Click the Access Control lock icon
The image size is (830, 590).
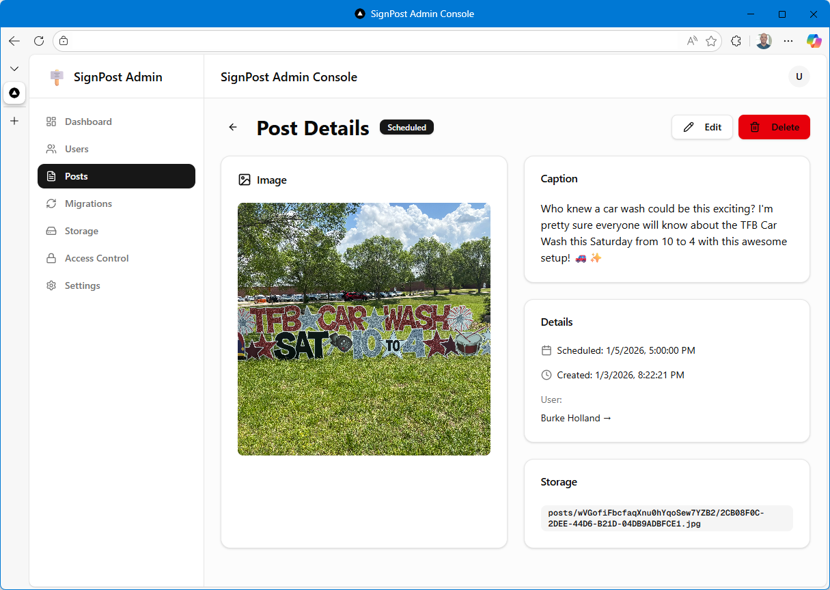[x=51, y=258]
